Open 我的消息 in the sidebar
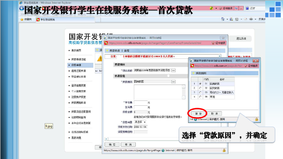 (76, 138)
